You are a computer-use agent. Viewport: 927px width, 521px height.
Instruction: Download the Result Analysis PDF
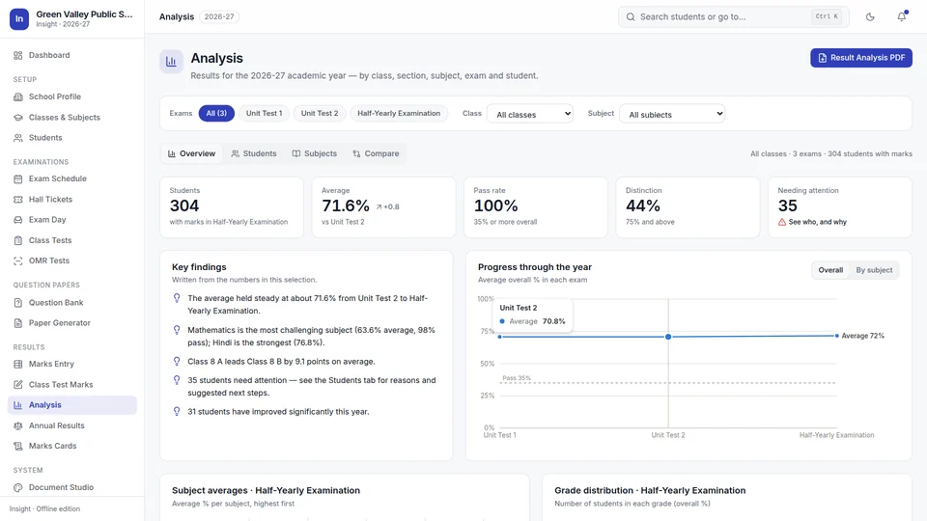click(860, 58)
